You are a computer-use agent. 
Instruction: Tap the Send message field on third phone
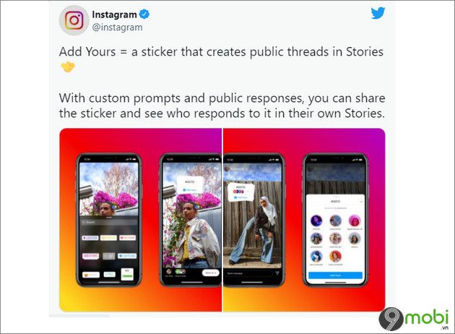coord(250,273)
